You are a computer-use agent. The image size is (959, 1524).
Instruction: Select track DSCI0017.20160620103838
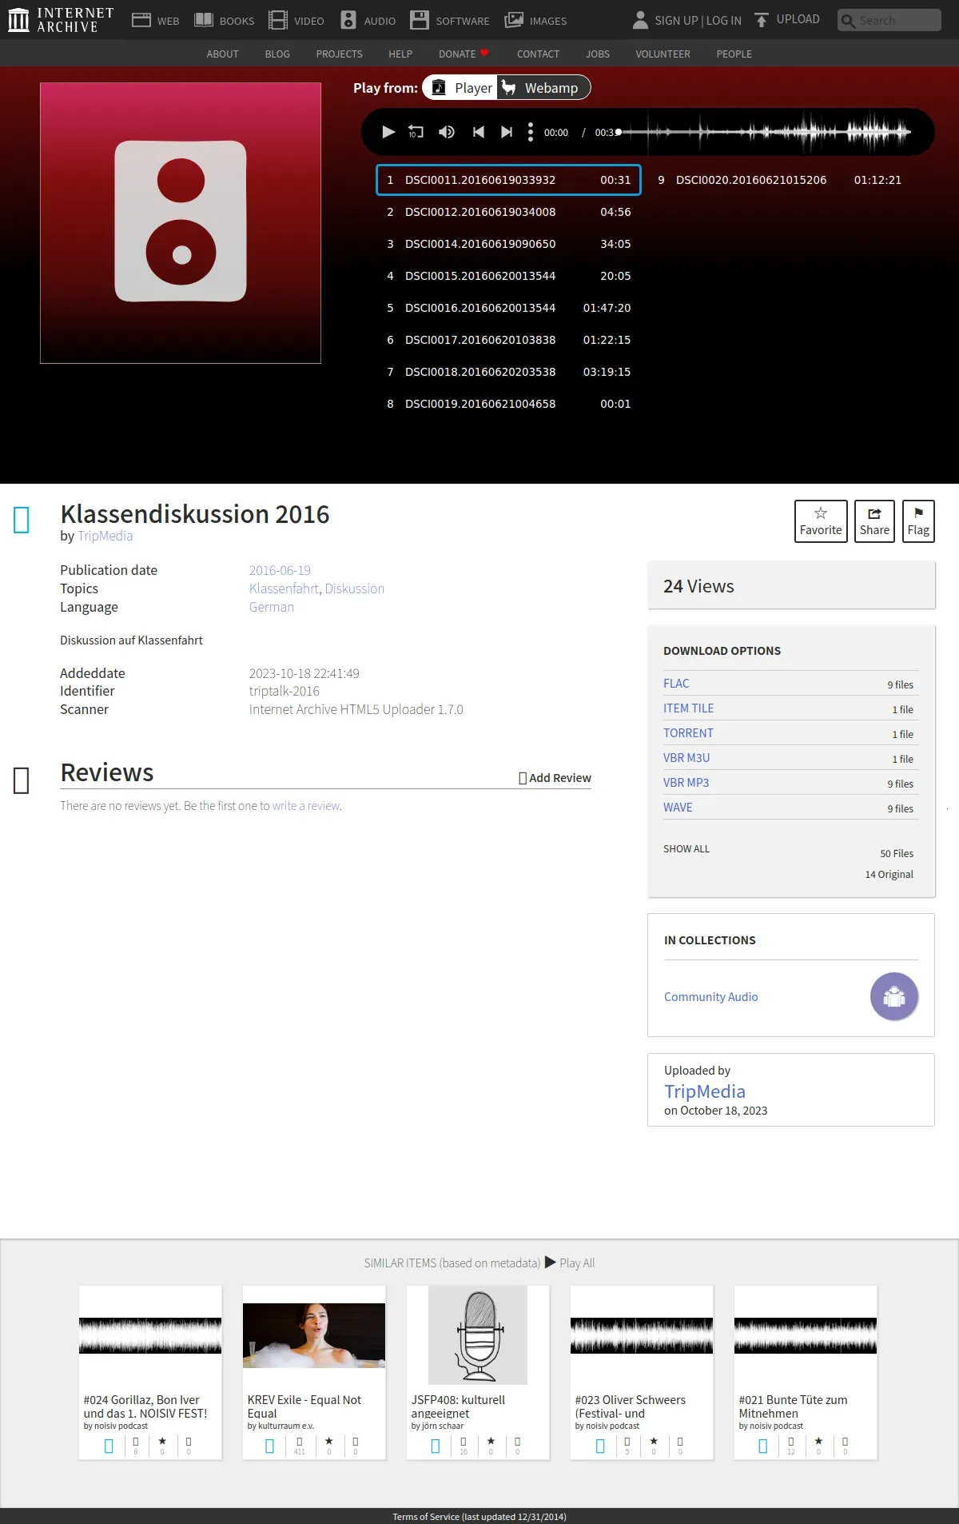tap(508, 340)
